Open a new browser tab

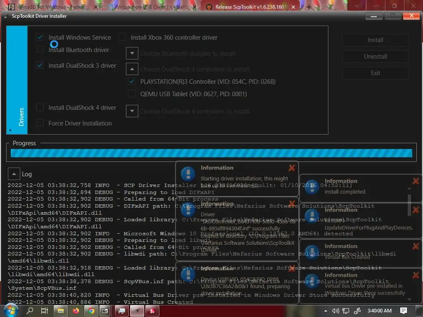(309, 7)
